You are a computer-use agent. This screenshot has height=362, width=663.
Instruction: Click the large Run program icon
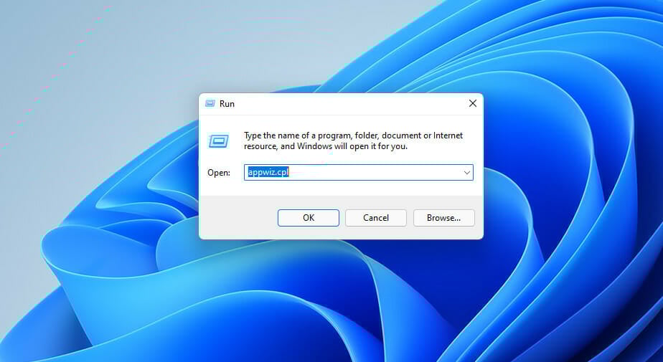coord(219,141)
